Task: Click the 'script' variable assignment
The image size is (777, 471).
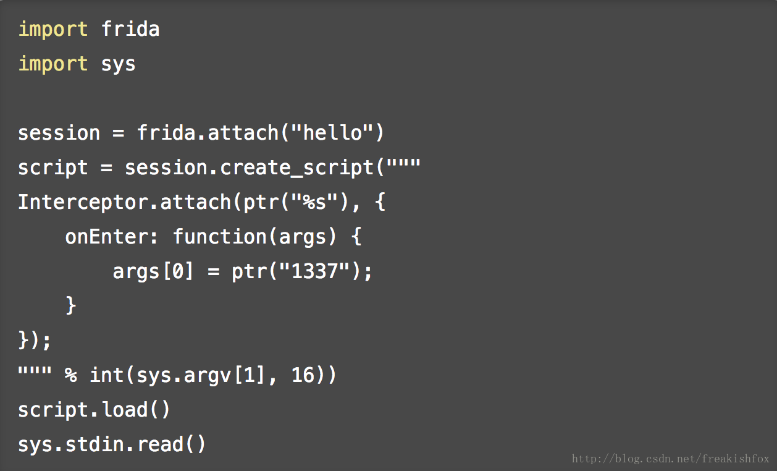Action: [52, 168]
